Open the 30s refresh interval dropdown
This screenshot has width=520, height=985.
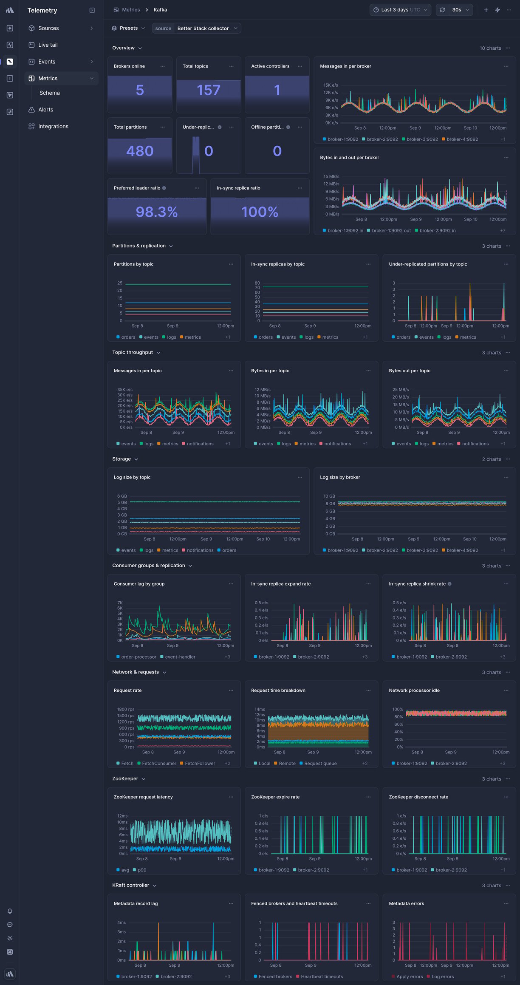point(461,10)
